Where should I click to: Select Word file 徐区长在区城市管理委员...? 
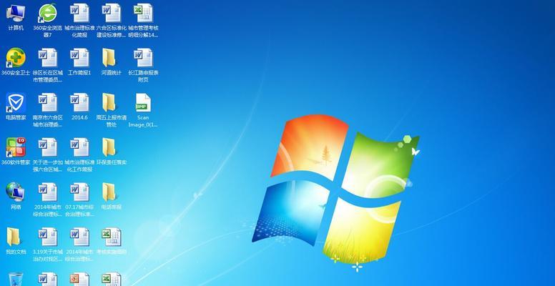click(47, 66)
